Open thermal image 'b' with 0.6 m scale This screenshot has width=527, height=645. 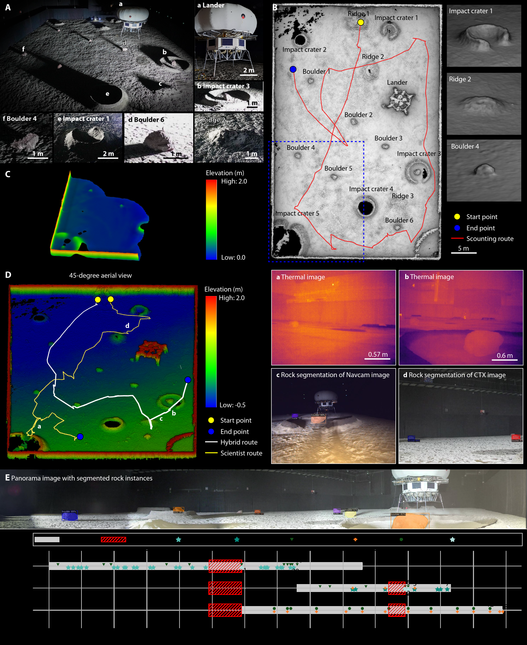(461, 318)
